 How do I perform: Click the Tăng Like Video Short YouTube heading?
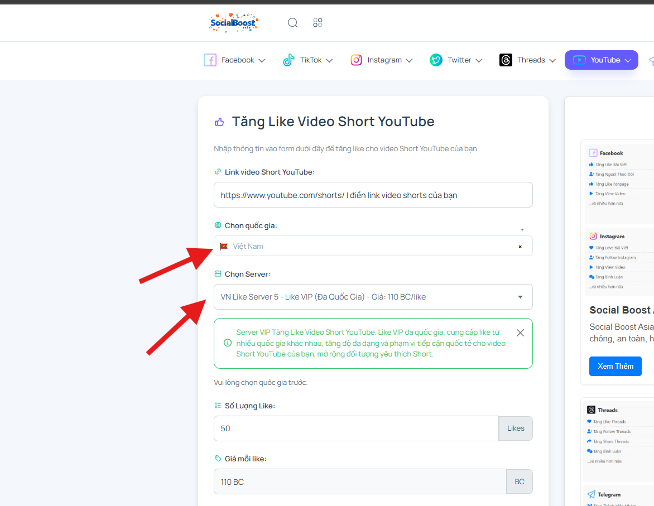333,122
